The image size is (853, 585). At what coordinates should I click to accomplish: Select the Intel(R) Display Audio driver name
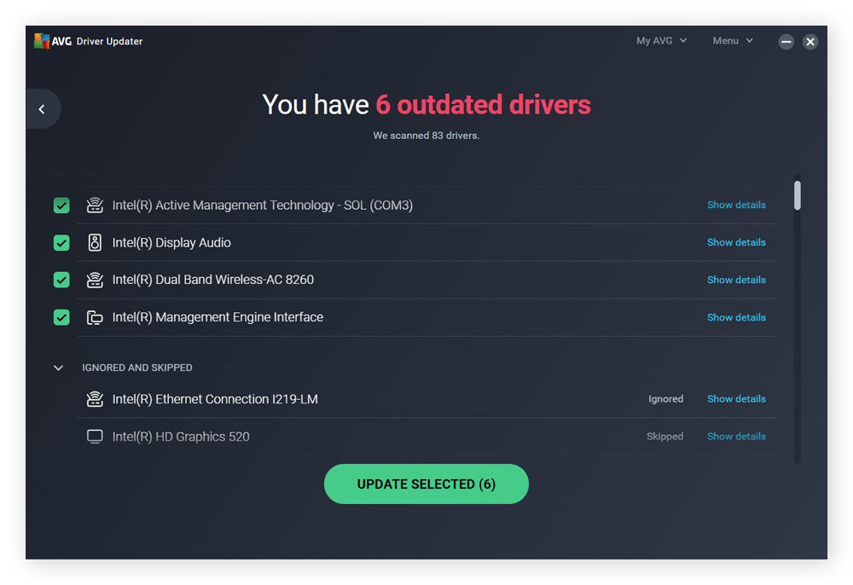click(171, 242)
